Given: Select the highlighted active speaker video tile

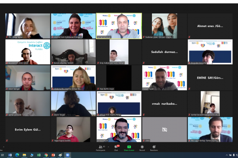Looking at the screenshot, I should pyautogui.click(x=119, y=26).
